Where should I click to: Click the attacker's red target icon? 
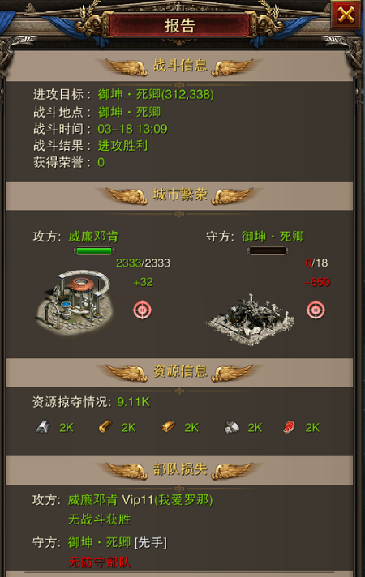[x=142, y=310]
